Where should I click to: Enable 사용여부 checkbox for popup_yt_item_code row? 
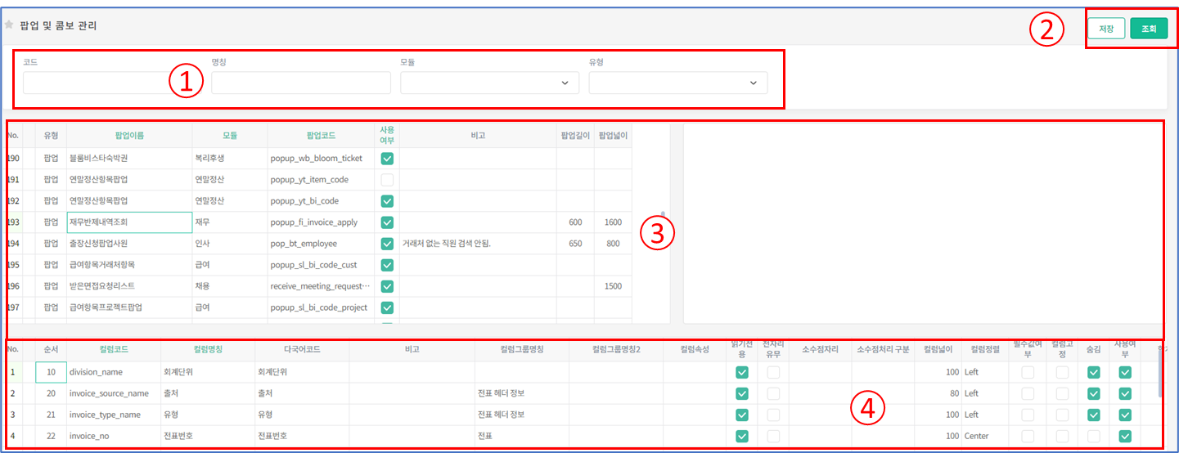point(387,180)
